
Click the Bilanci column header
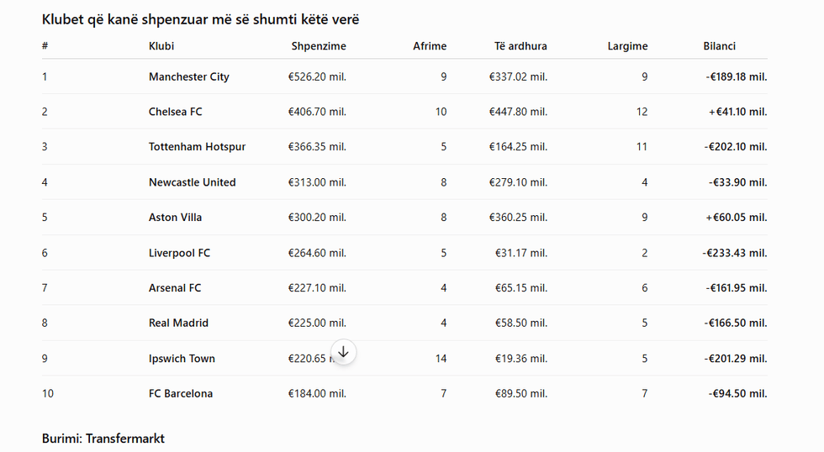coord(719,46)
